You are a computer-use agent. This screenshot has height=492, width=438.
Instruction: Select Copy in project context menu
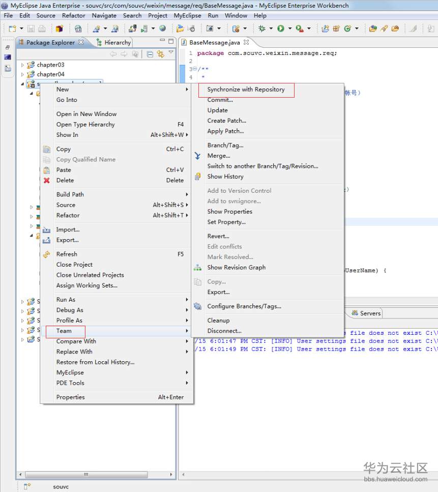(116, 149)
